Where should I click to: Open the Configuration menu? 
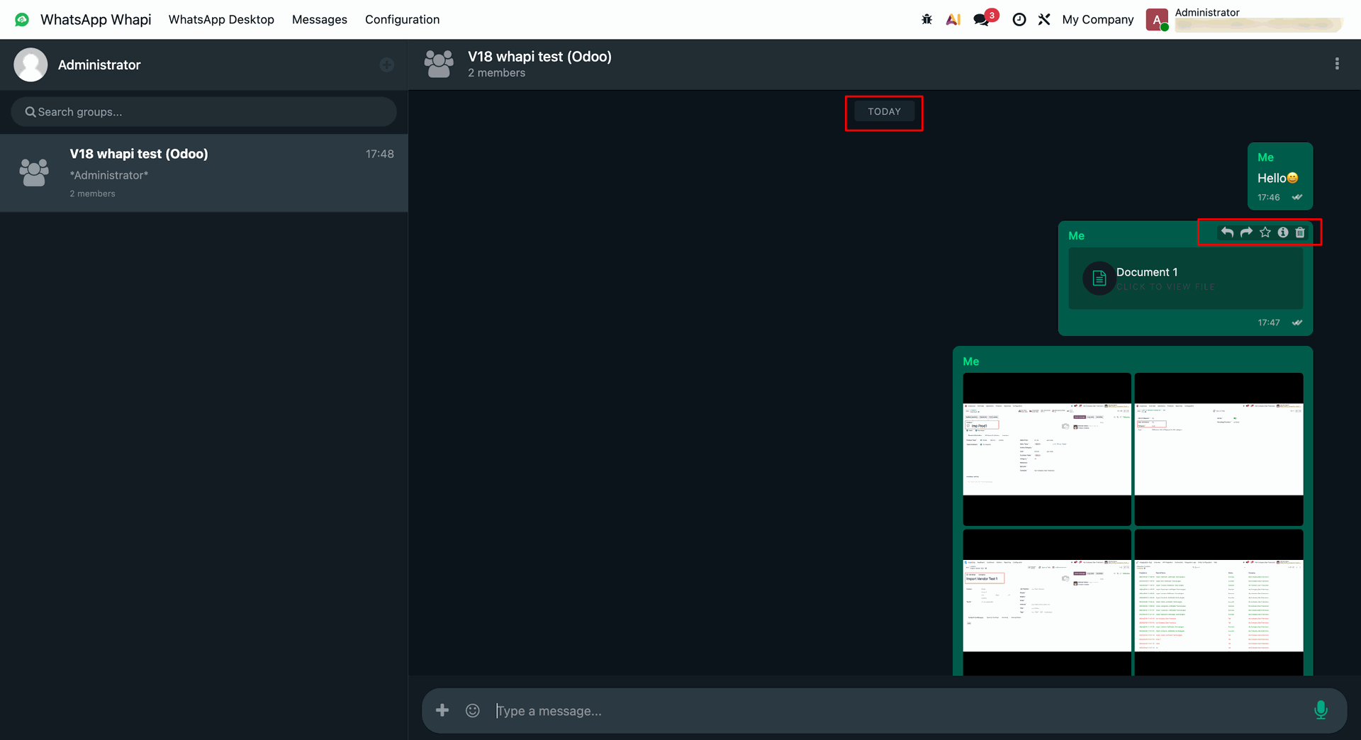click(402, 20)
